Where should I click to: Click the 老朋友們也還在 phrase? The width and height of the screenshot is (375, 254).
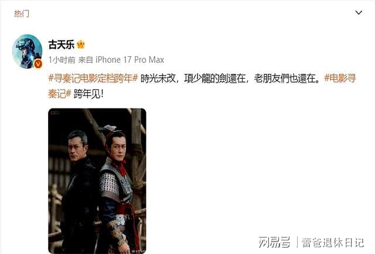284,78
